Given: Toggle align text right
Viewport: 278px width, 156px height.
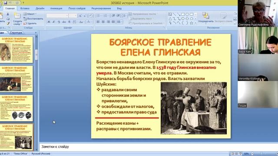Looking at the screenshot, I should 108,22.
